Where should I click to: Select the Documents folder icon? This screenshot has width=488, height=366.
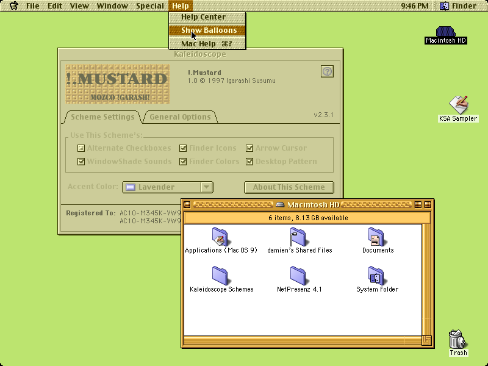pyautogui.click(x=376, y=237)
